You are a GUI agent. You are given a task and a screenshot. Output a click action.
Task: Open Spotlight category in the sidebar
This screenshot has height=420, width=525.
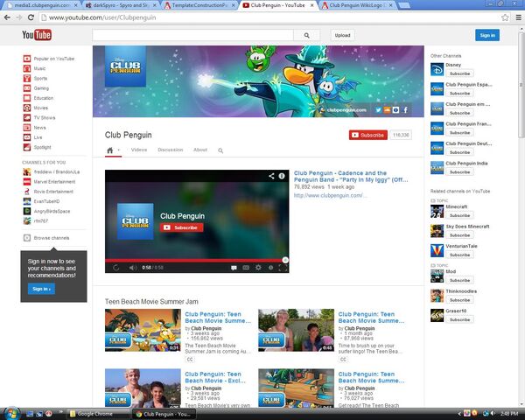point(37,147)
